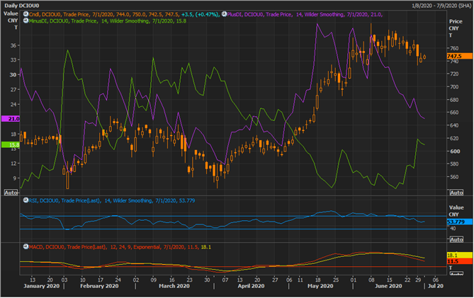The height and width of the screenshot is (298, 474).
Task: Click the orange 747.5 last price tag
Action: (x=460, y=56)
